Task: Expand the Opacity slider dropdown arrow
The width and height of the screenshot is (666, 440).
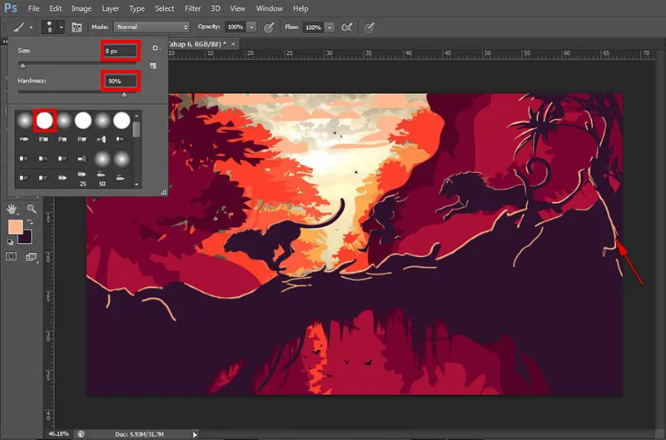Action: tap(253, 27)
